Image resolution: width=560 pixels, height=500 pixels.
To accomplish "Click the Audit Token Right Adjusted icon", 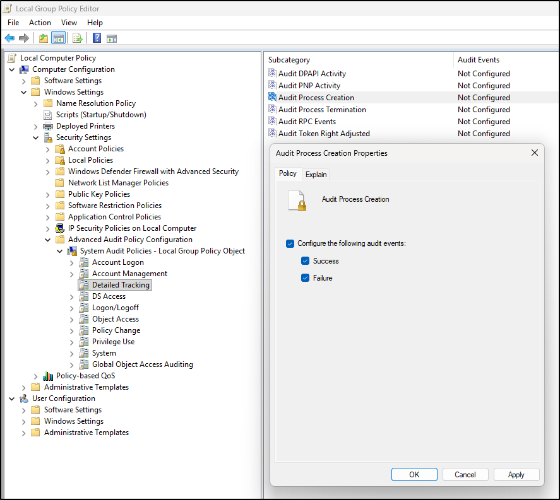I will coord(272,133).
